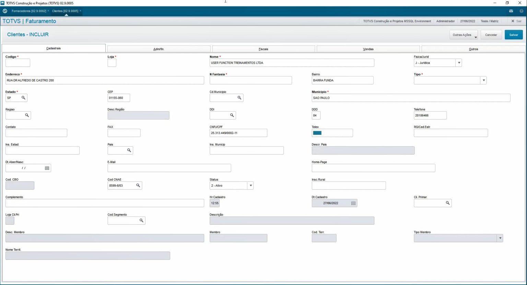Expand the Tipo Membro dropdown
This screenshot has height=285, width=527.
500,238
